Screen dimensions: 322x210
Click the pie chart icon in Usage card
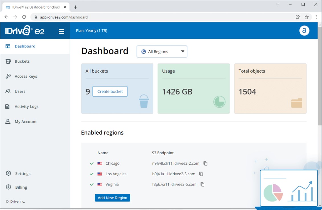(219, 102)
